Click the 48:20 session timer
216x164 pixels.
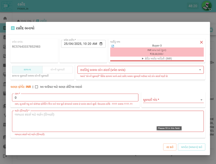coord(193,6)
